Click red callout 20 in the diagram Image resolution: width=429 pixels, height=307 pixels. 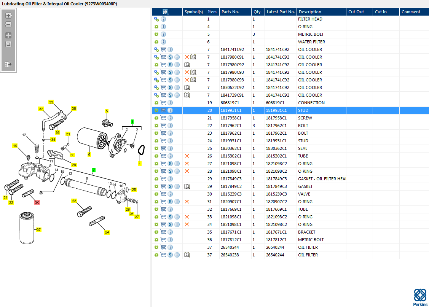tap(37, 202)
